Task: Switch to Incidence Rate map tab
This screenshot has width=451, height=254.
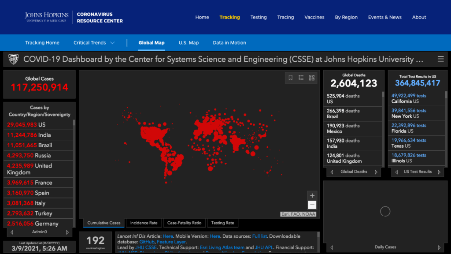Action: 144,223
